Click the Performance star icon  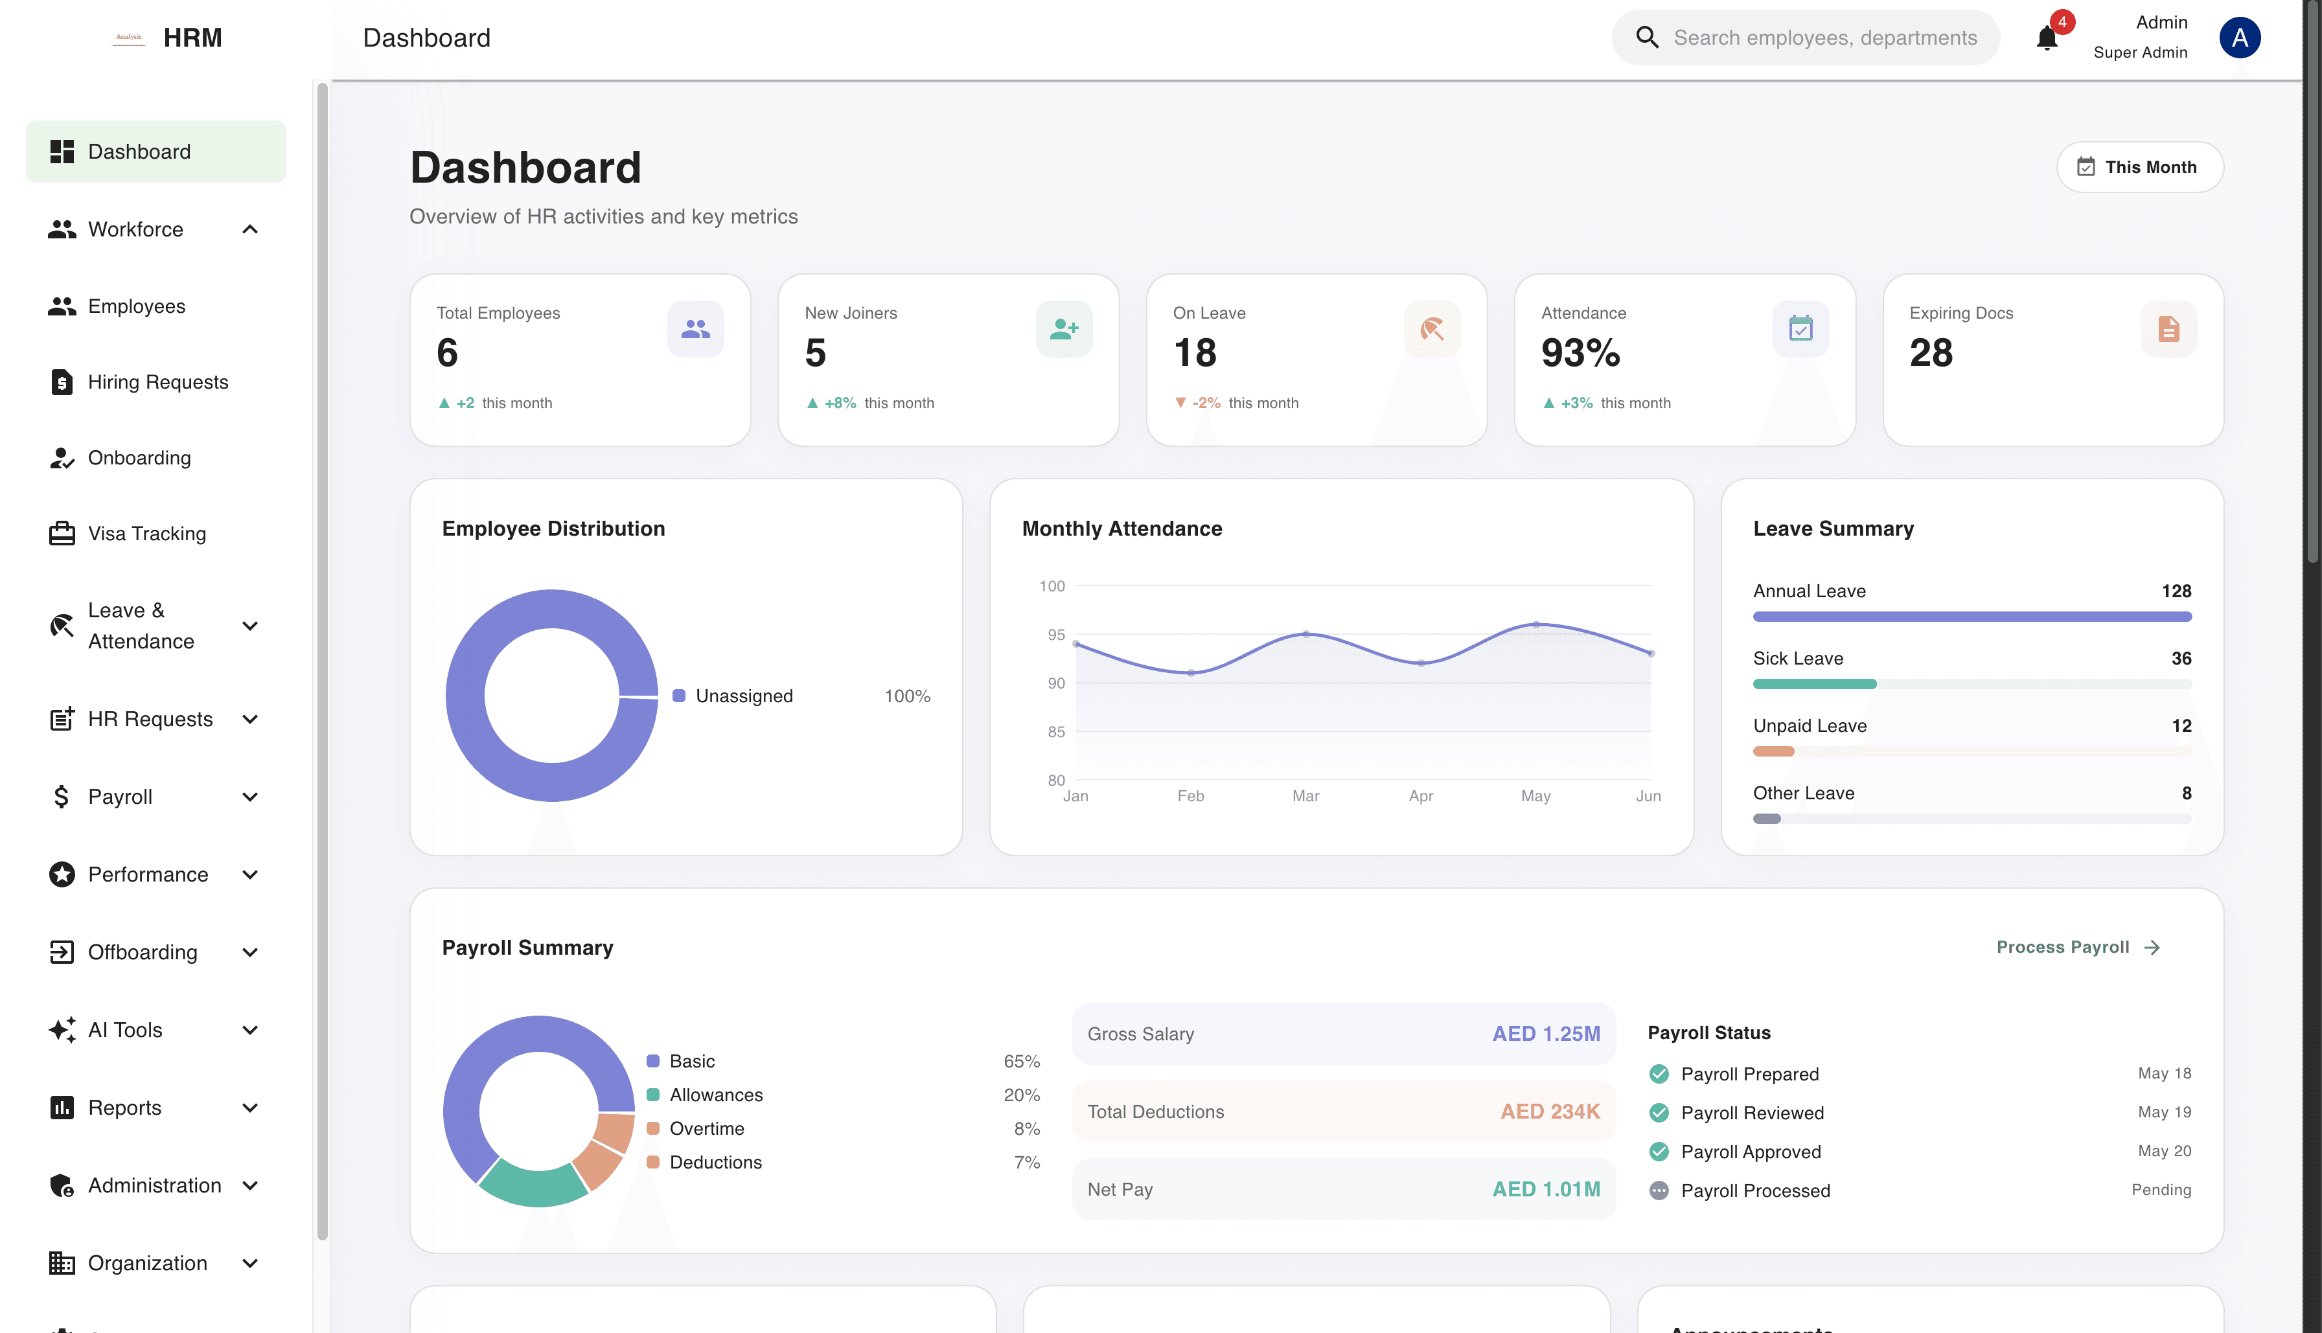coord(62,874)
